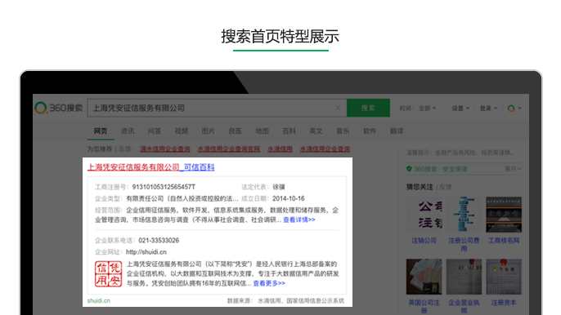Clear the search box with X icon

click(338, 108)
